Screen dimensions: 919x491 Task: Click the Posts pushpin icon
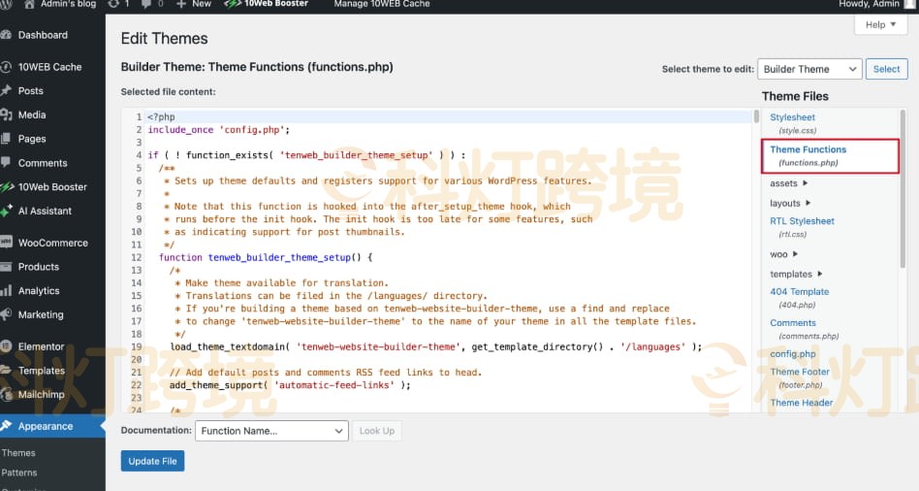click(x=7, y=91)
